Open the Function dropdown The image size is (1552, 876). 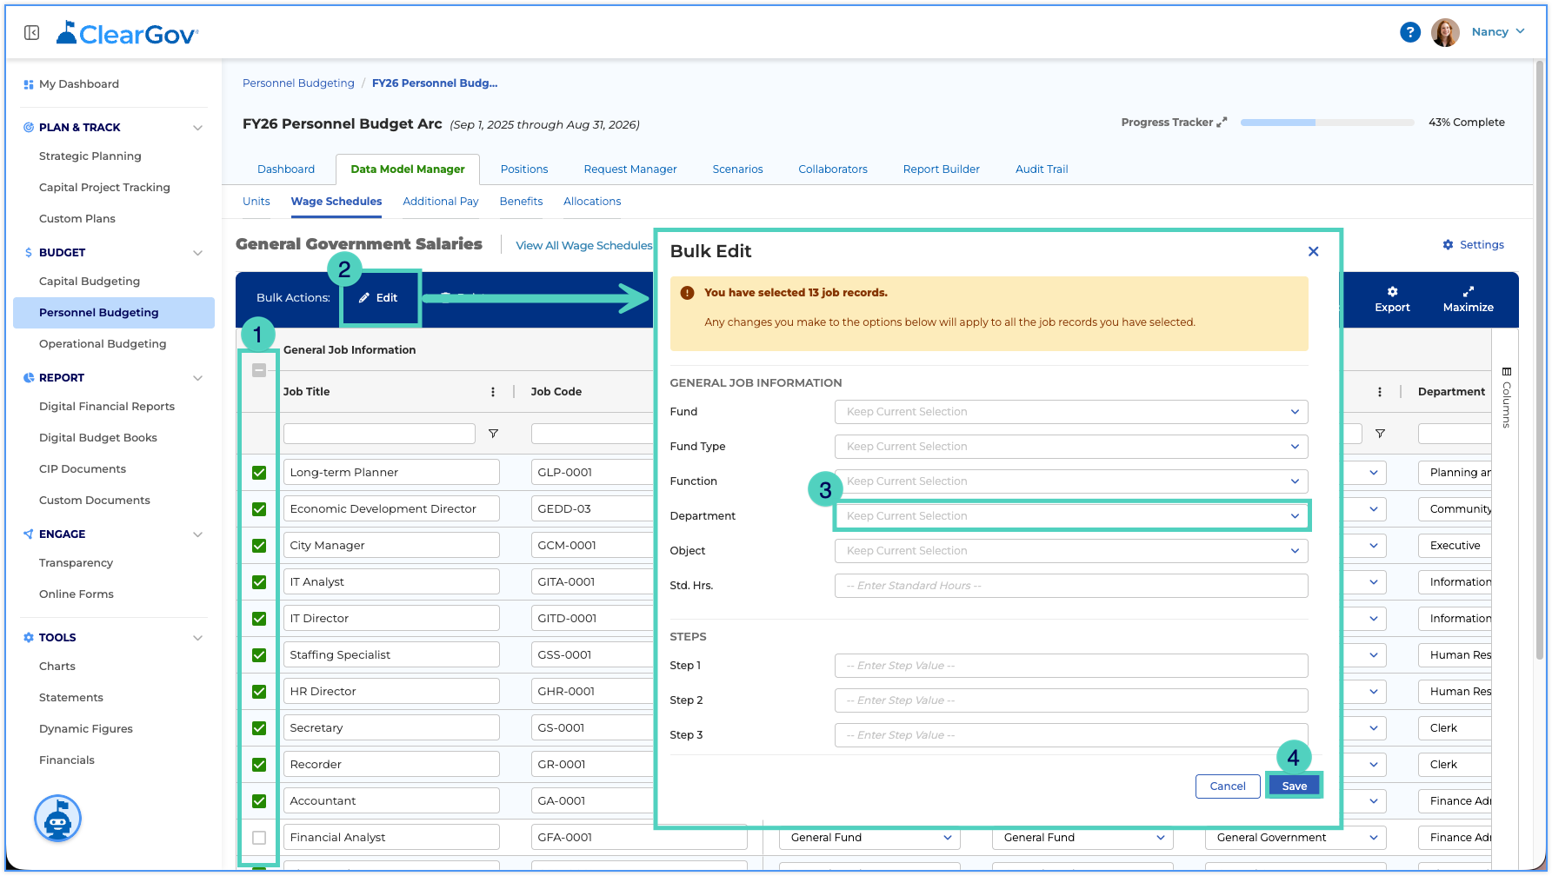pyautogui.click(x=1071, y=481)
